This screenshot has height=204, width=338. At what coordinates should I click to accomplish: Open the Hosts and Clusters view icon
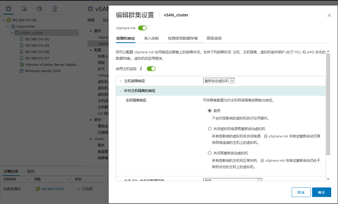[x=8, y=8]
